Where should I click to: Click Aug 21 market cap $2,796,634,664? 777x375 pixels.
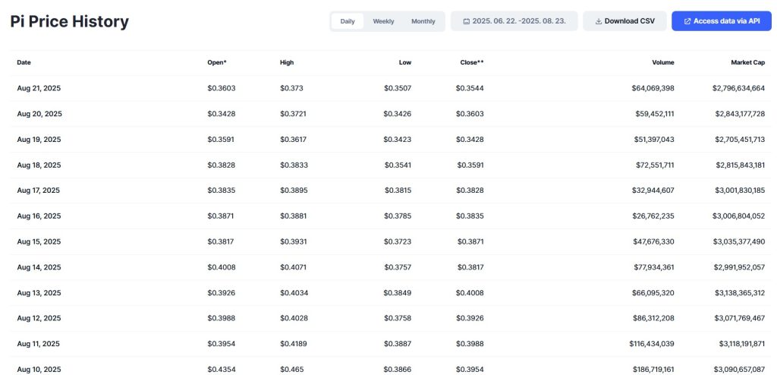(739, 88)
